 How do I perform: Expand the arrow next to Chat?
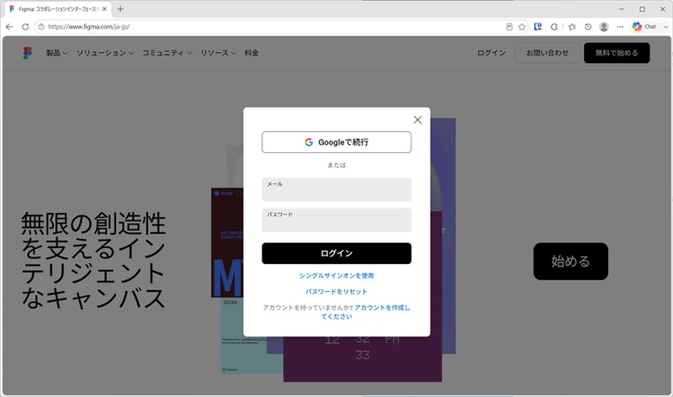point(665,27)
